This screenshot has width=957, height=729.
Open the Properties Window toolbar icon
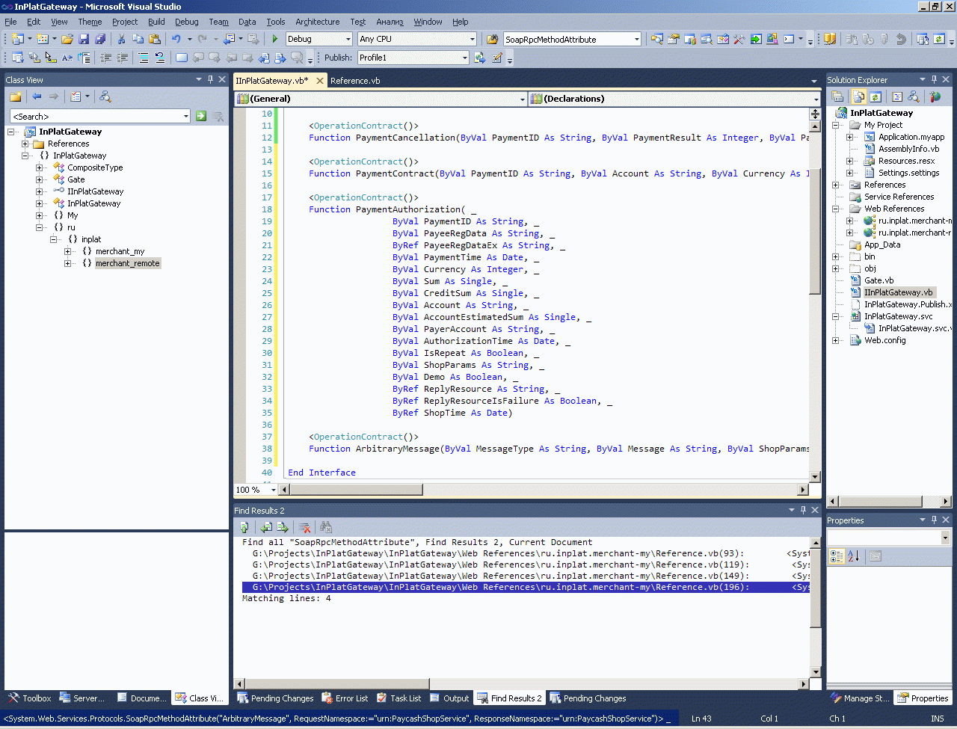click(x=674, y=39)
